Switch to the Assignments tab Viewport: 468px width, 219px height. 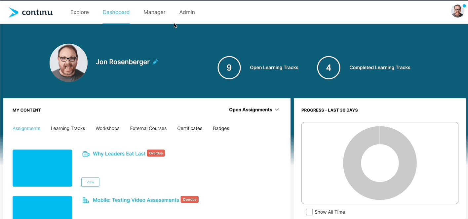coord(26,128)
